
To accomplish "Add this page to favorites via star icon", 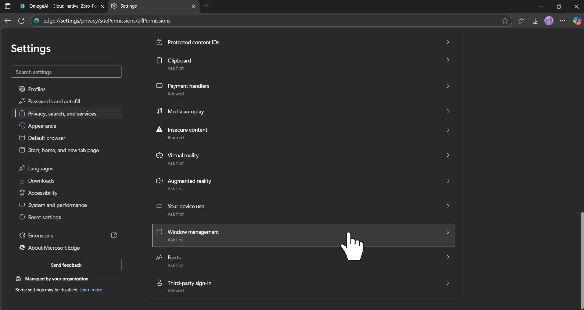I will tap(505, 21).
